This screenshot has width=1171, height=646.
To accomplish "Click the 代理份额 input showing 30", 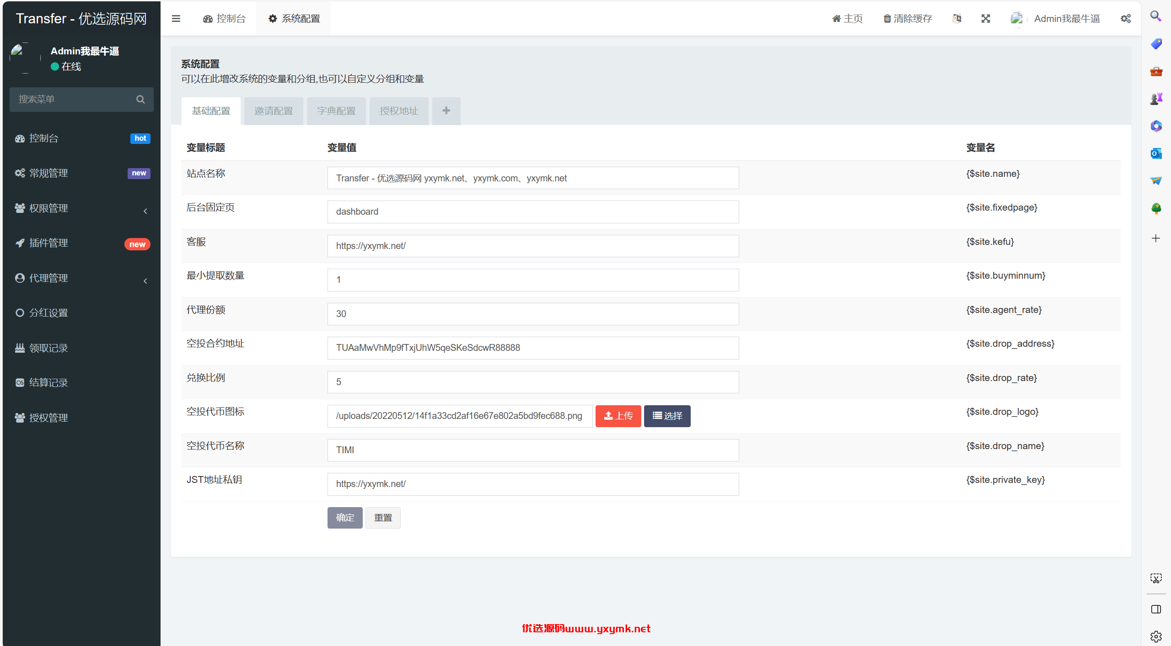I will 533,314.
